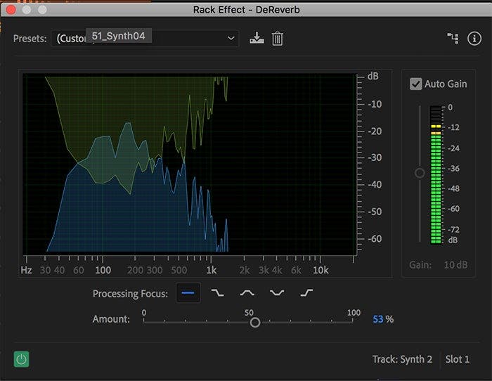Delete preset using the trash icon
The image size is (492, 381).
(x=278, y=39)
